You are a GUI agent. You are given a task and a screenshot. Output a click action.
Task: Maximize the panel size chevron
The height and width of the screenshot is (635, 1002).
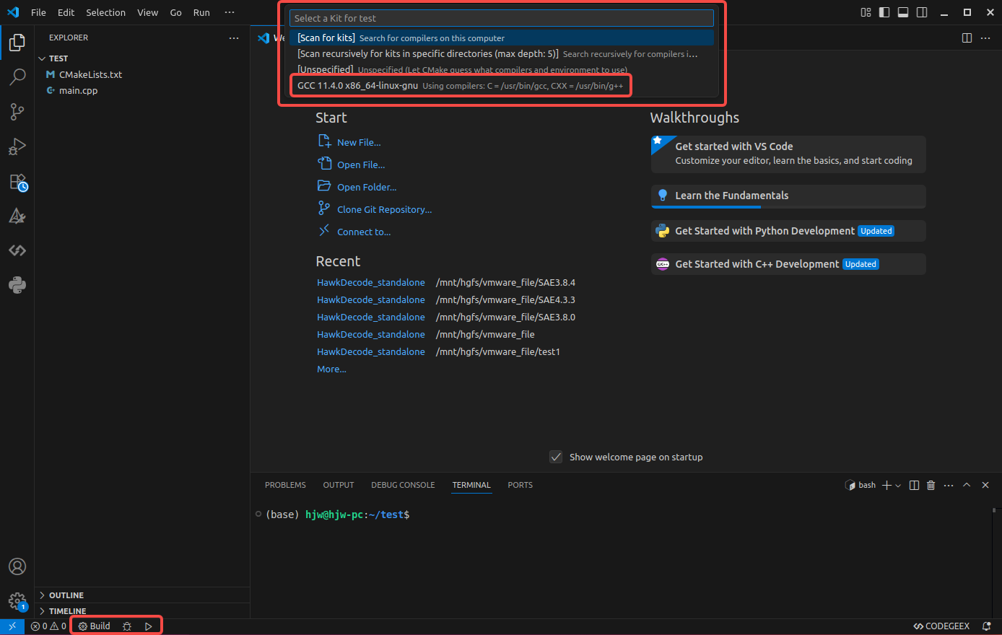[967, 486]
